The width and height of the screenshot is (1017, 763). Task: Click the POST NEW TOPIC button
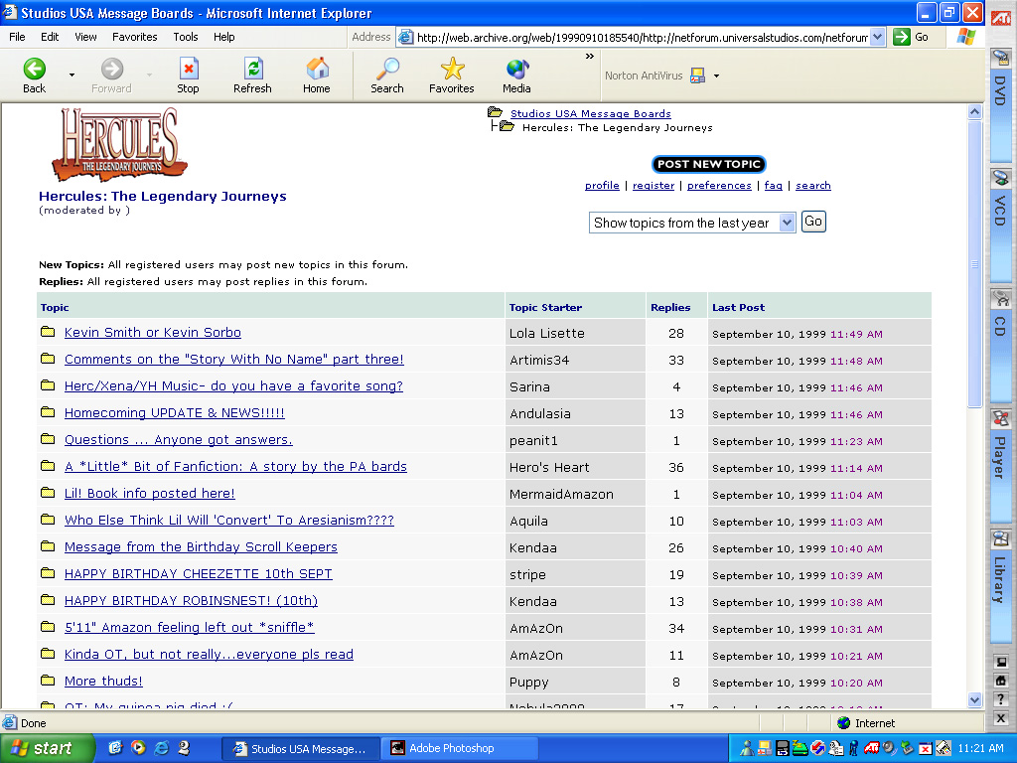pos(708,164)
